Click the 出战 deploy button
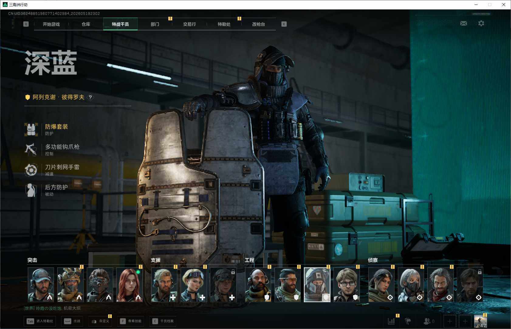Viewport: 511px width, 329px height. pos(72,321)
